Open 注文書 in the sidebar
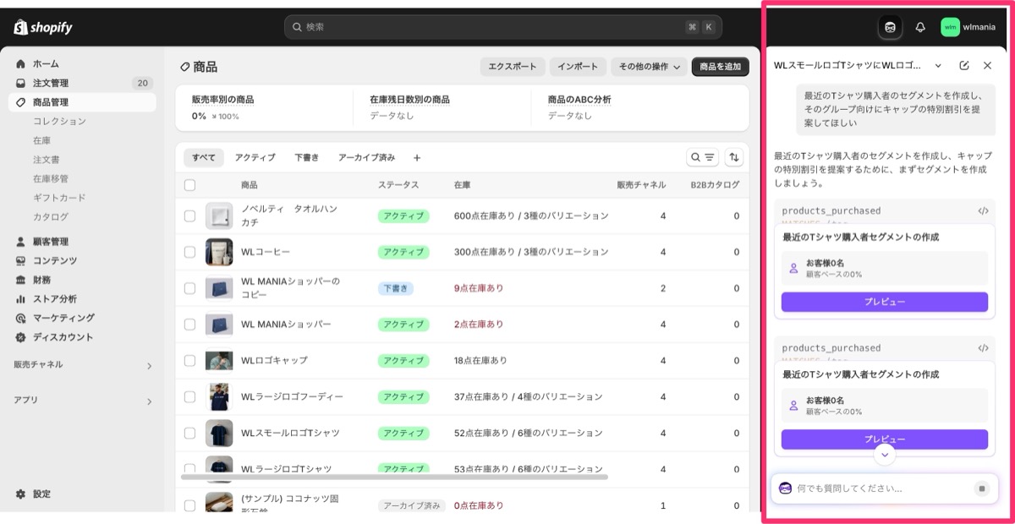Viewport: 1015px width, 524px height. pos(46,160)
